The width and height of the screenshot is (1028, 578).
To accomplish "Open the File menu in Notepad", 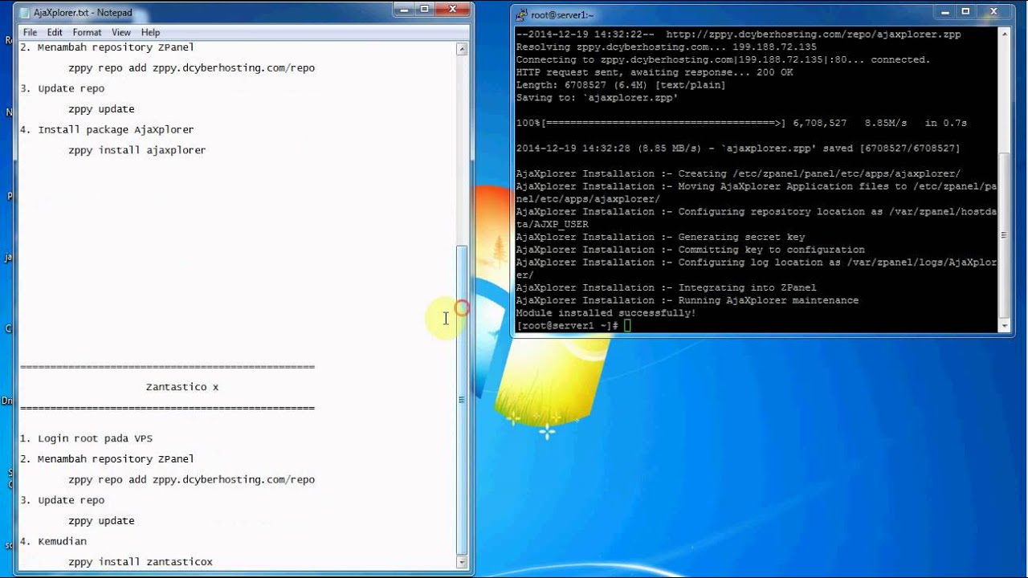I will pos(30,32).
